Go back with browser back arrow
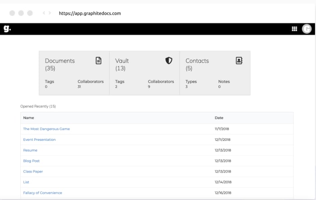316x200 pixels. pyautogui.click(x=44, y=13)
